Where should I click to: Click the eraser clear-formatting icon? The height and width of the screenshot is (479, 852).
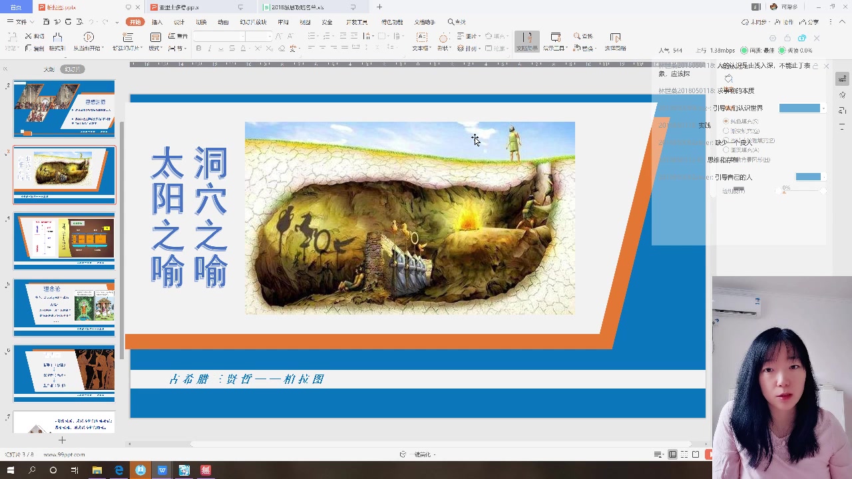(282, 49)
